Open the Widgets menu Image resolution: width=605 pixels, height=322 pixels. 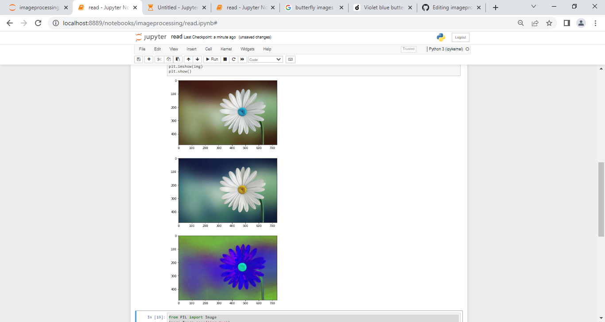[x=248, y=49]
